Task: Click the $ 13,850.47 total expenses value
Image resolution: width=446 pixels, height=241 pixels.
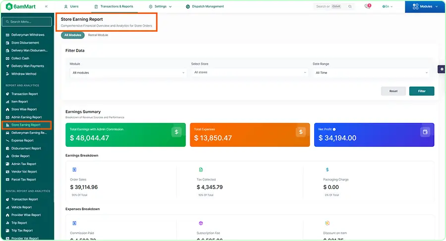Action: (x=213, y=138)
